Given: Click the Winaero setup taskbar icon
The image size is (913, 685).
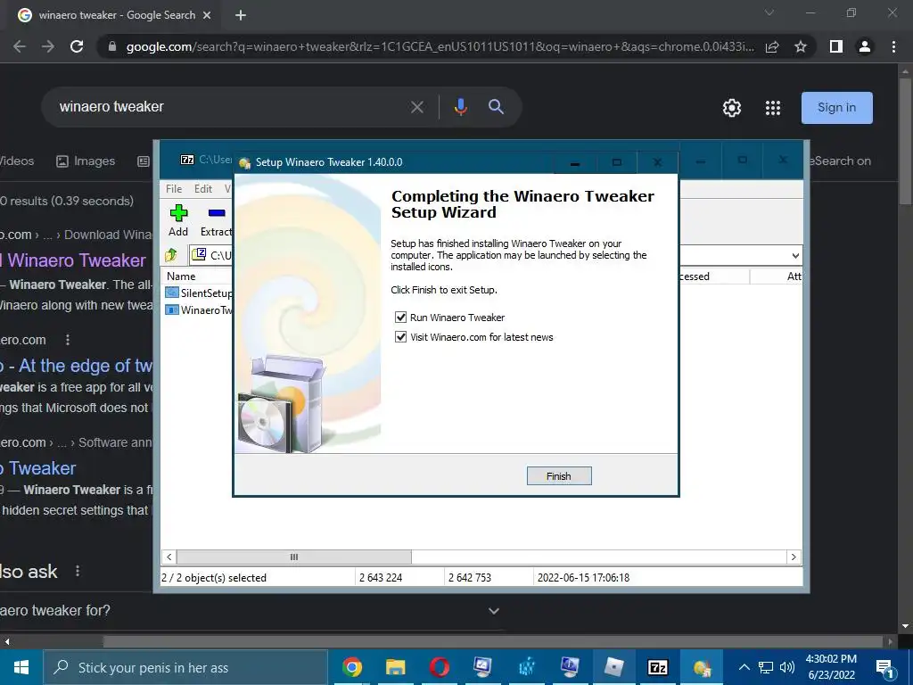Looking at the screenshot, I should tap(701, 667).
